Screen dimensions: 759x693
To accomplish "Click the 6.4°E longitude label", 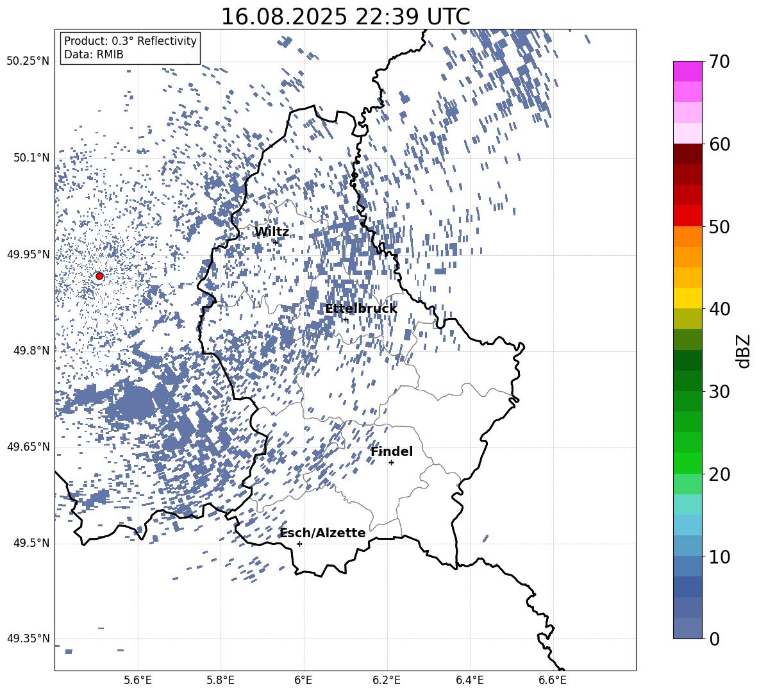I will click(470, 680).
